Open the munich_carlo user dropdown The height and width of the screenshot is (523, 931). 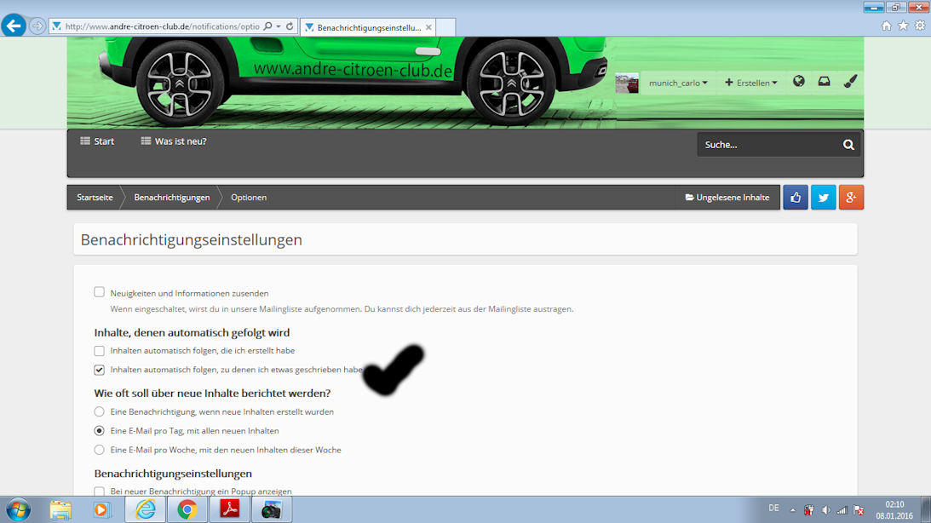tap(678, 83)
